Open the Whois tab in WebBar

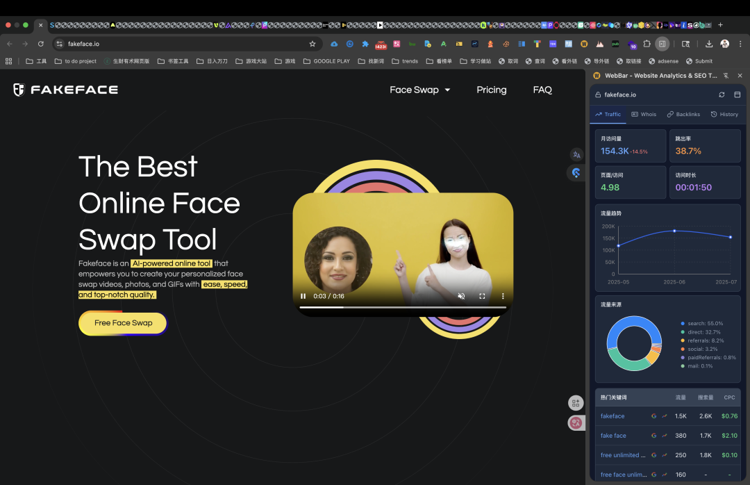coord(644,115)
